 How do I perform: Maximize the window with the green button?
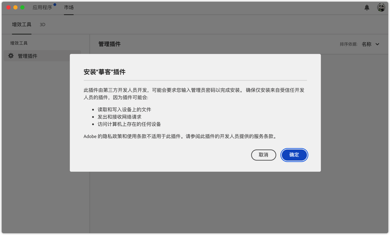(x=22, y=7)
